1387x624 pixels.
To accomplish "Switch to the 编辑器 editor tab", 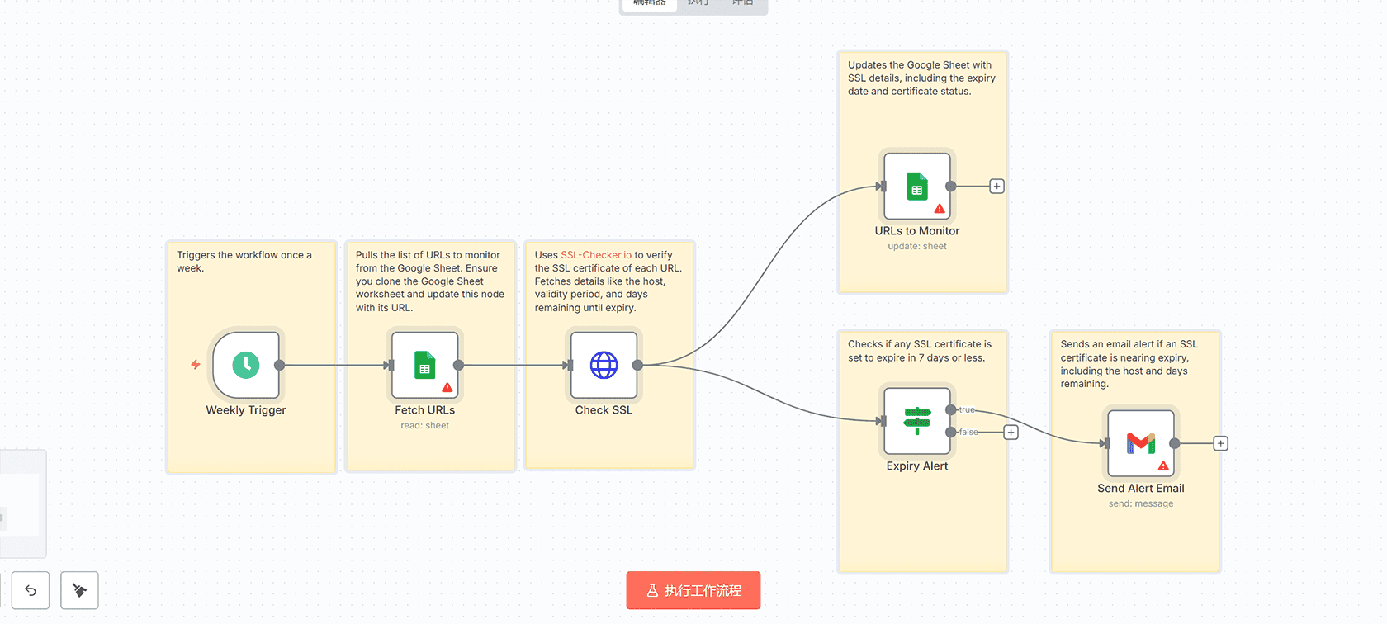I will (x=649, y=3).
